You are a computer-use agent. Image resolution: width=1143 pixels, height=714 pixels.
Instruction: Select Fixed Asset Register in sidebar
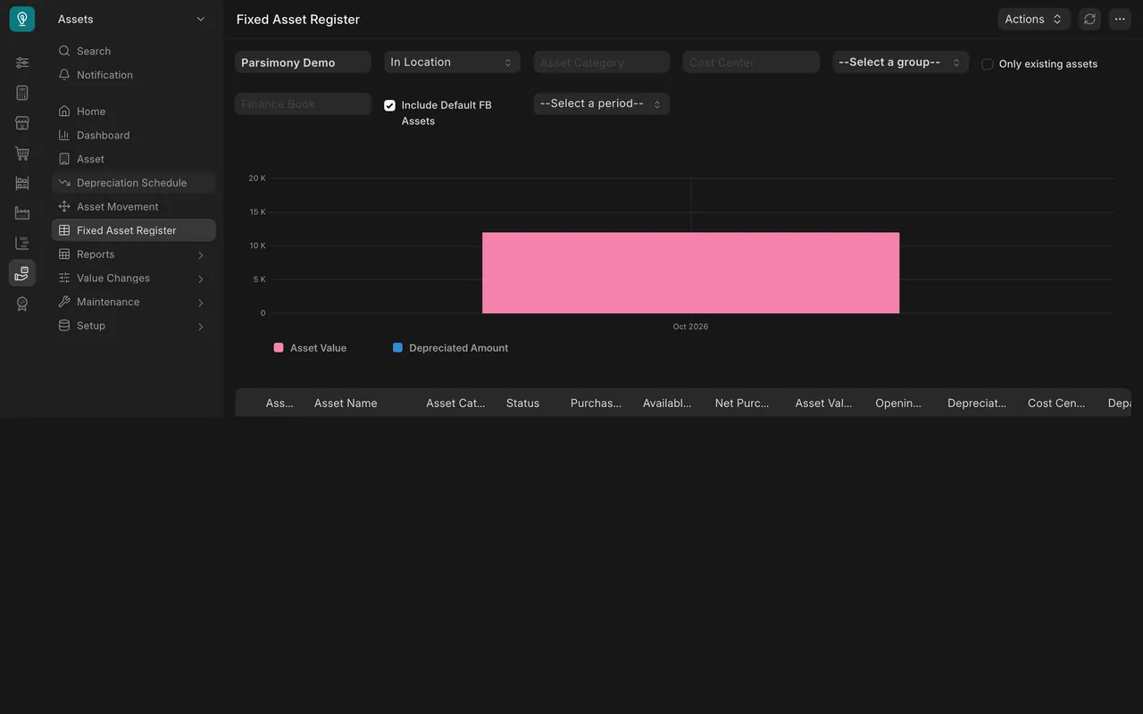tap(134, 230)
